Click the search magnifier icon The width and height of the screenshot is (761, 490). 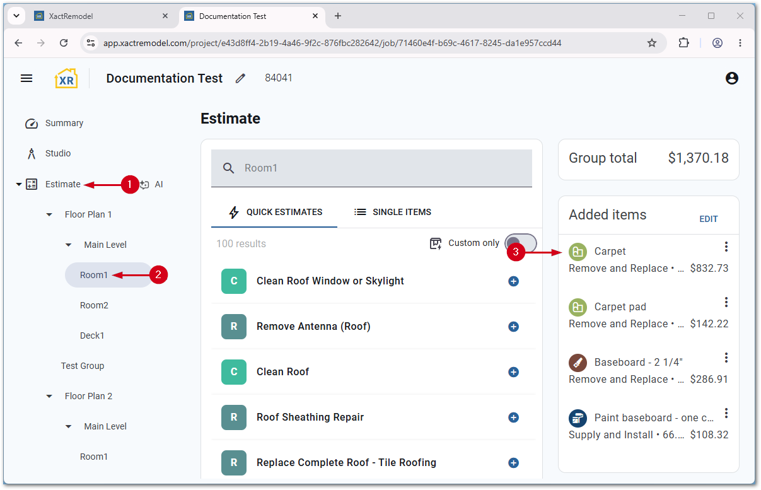click(x=229, y=168)
